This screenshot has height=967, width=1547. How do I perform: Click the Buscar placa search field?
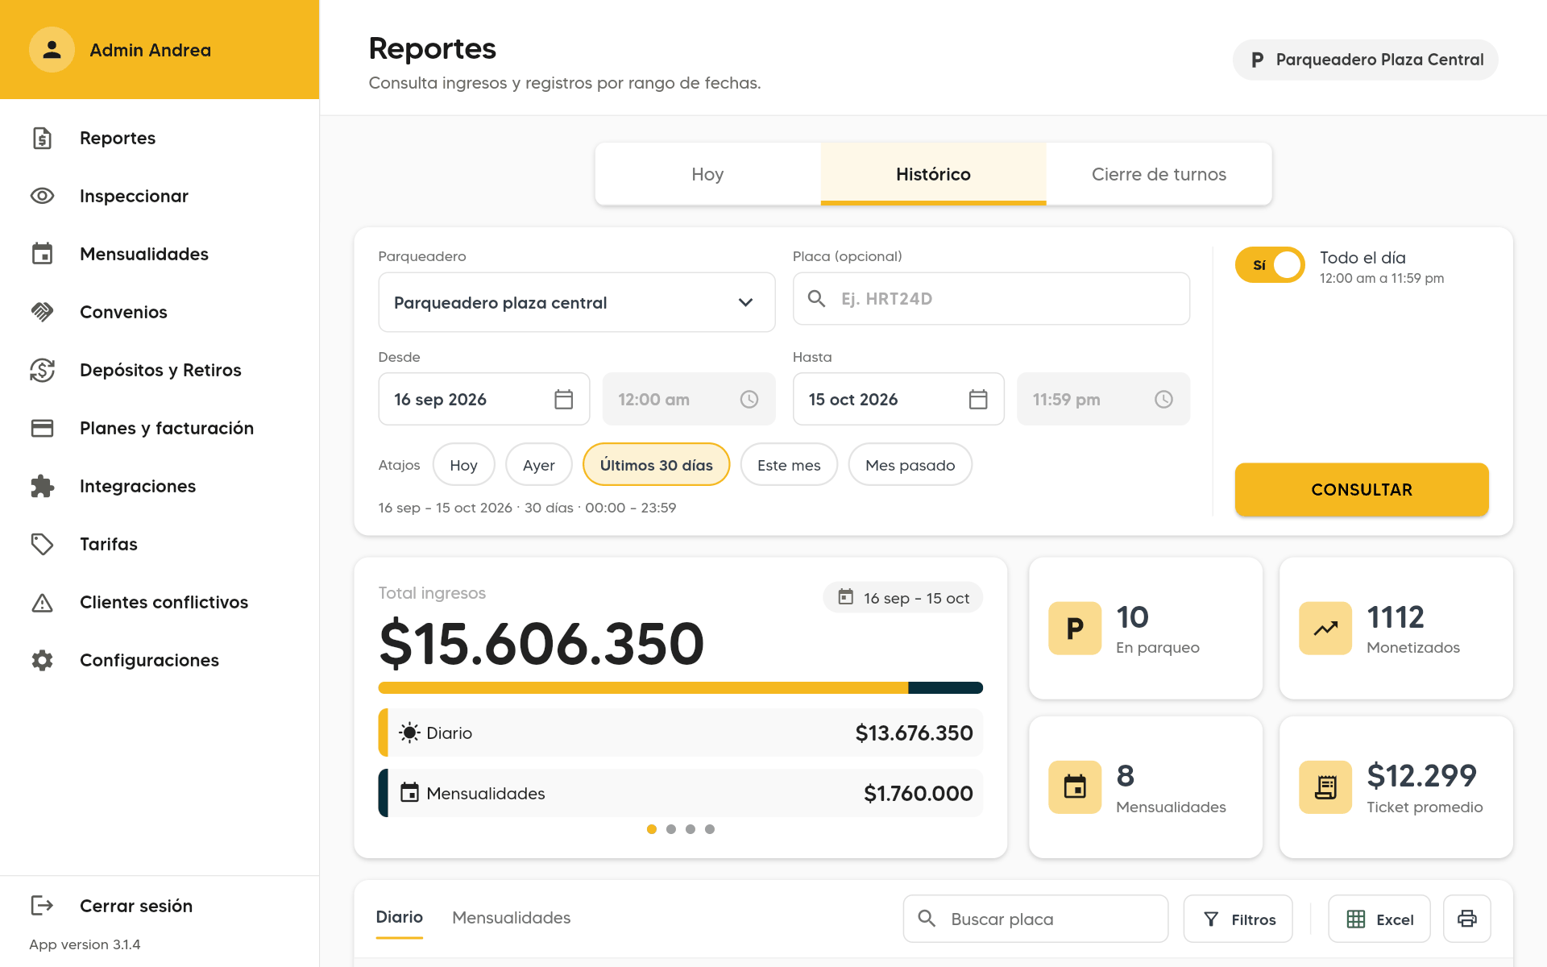pos(1035,919)
